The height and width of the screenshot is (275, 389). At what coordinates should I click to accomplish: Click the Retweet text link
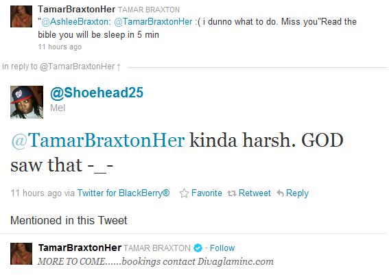point(255,193)
